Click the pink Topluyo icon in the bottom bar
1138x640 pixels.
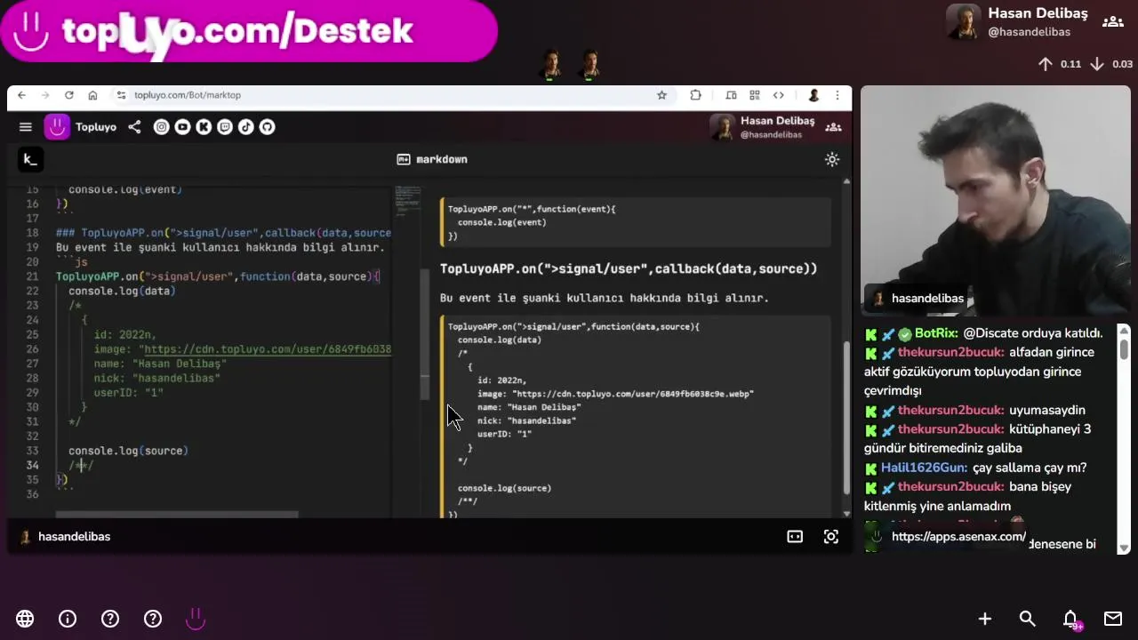[x=196, y=619]
